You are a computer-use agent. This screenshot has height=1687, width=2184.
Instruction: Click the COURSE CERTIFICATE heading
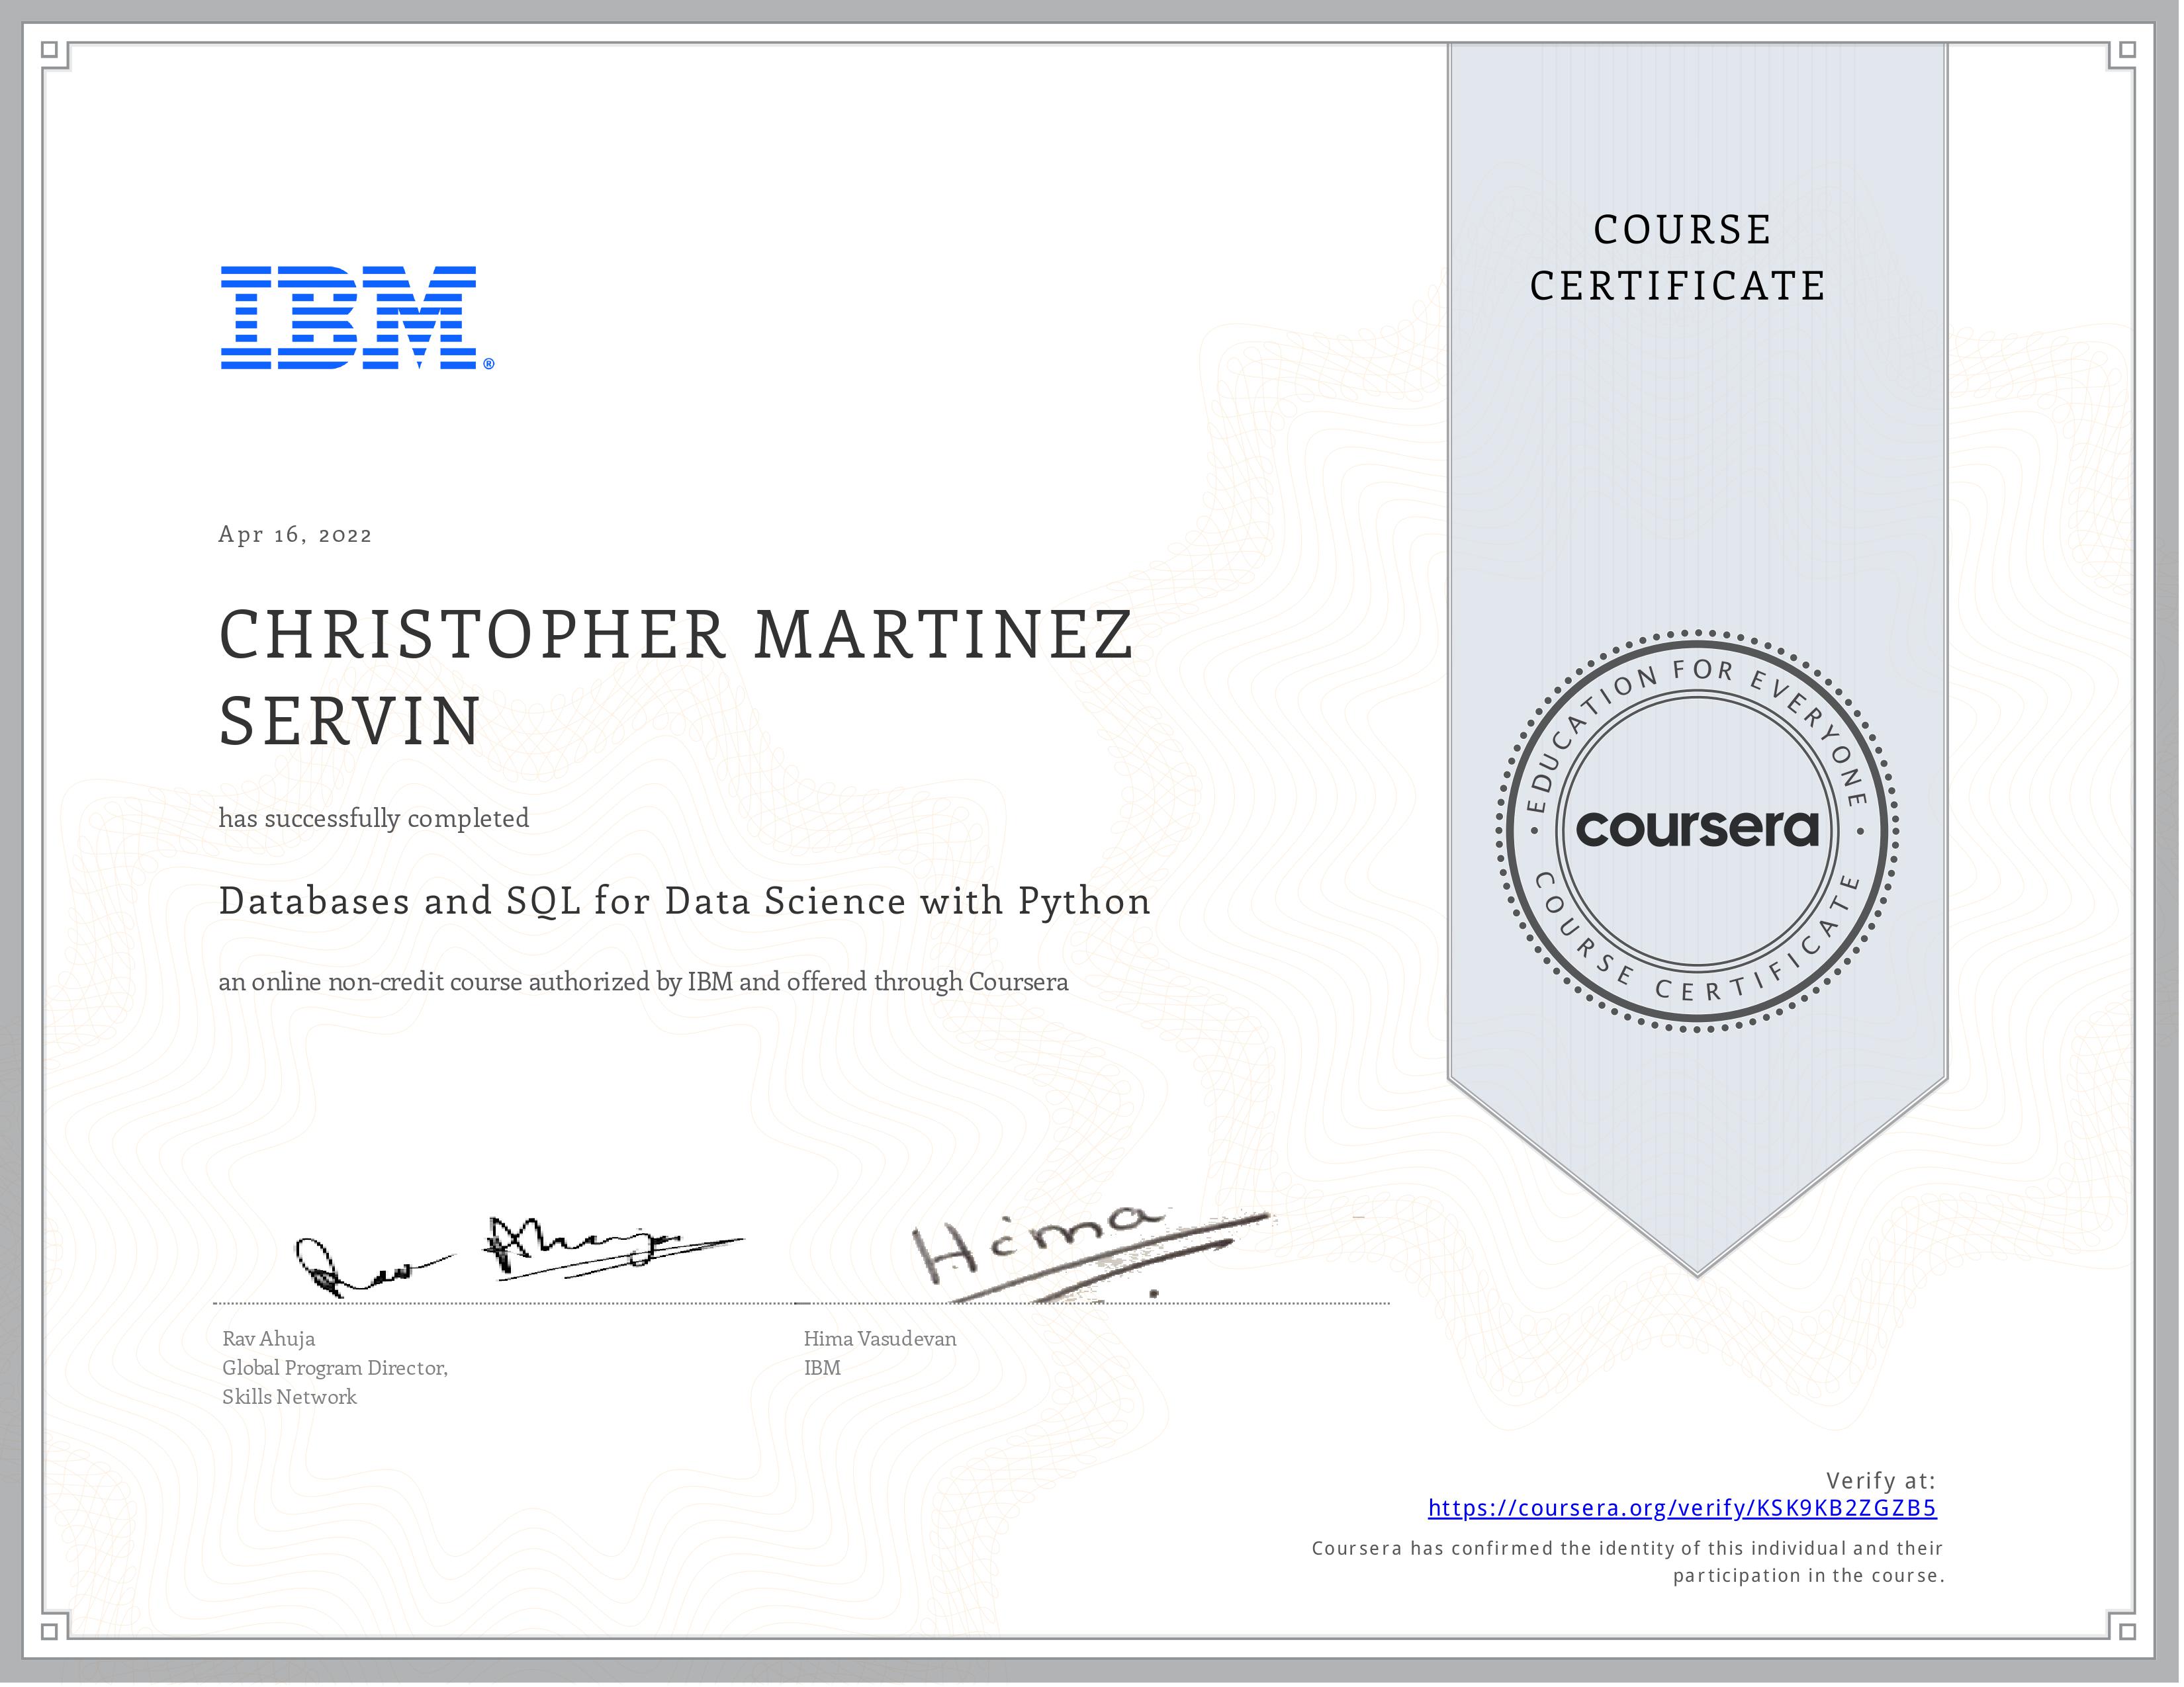1679,258
